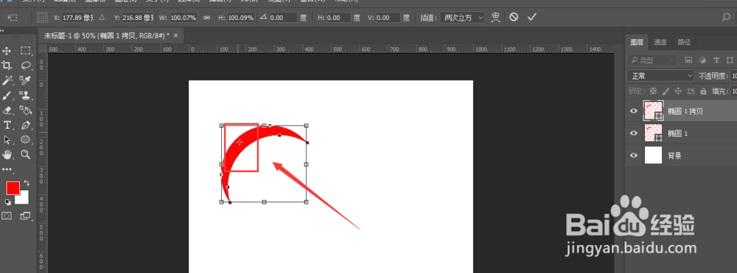
Task: Select the Lasso tool
Action: click(x=25, y=66)
